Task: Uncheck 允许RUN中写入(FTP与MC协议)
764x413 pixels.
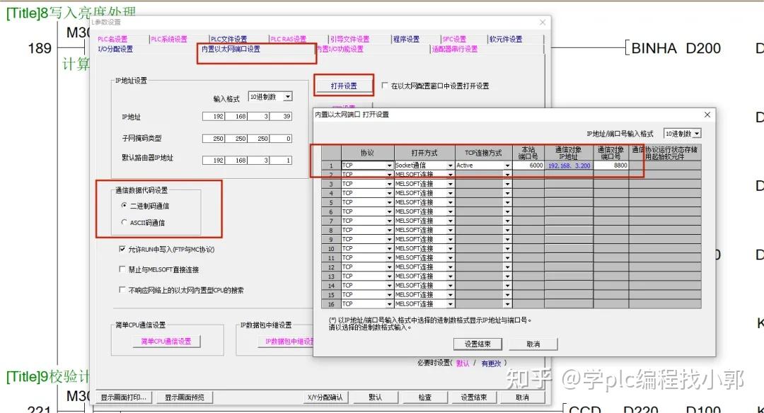Action: (122, 249)
